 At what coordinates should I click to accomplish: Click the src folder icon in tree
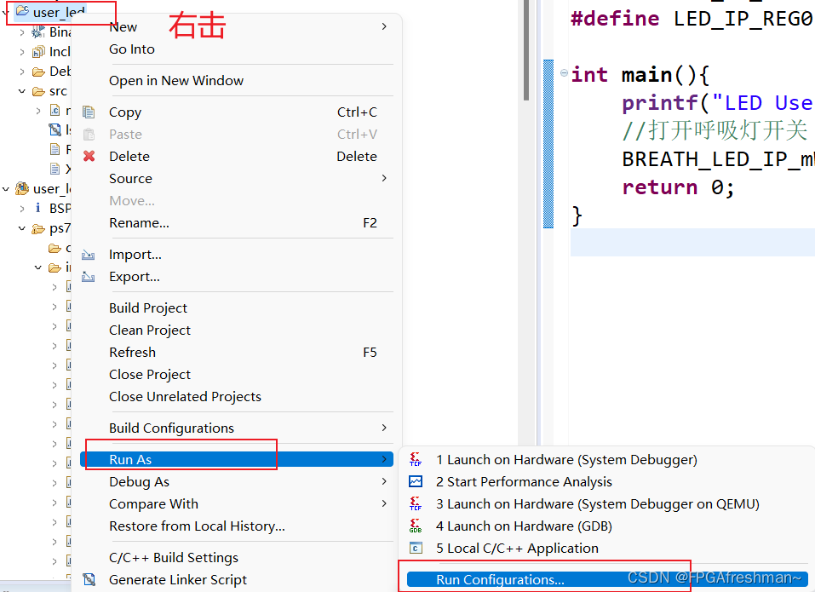[38, 91]
